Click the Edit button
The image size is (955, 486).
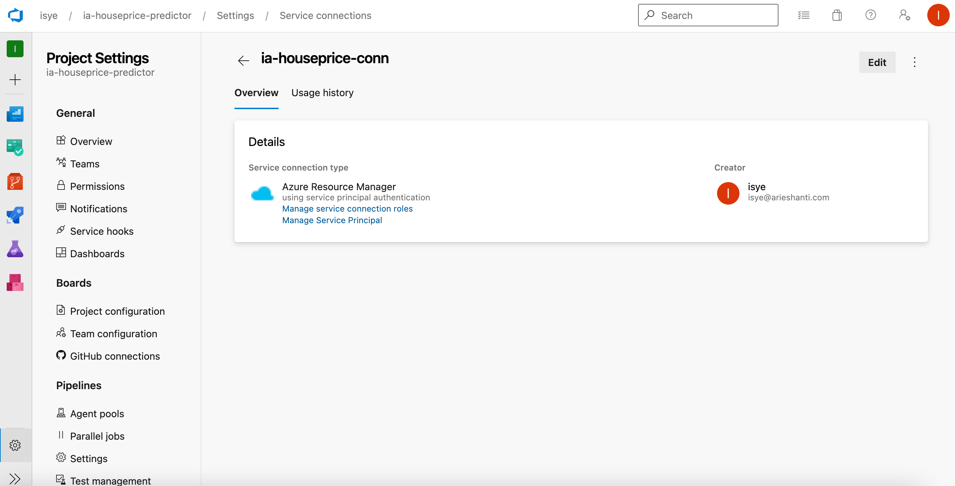pos(877,62)
